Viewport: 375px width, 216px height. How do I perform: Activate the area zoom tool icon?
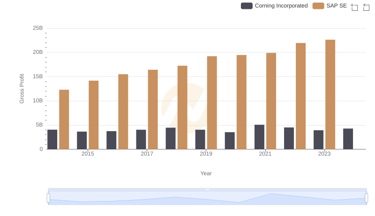tap(354, 7)
